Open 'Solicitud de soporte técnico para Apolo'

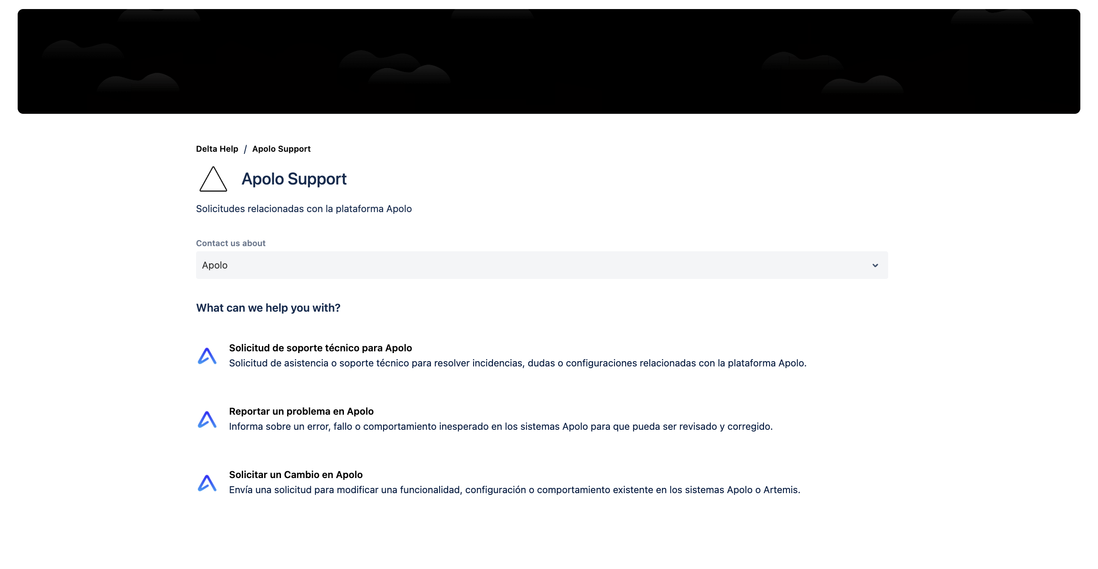pos(320,348)
